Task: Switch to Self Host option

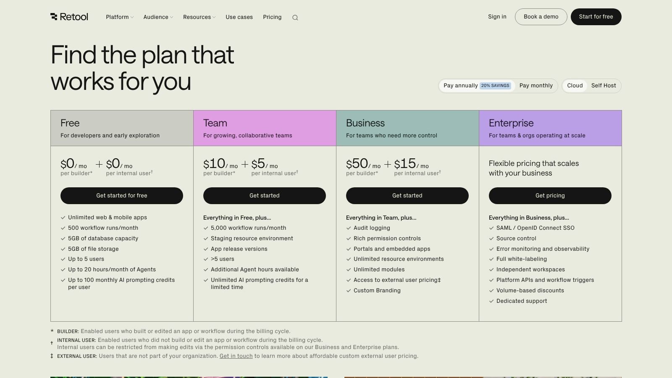Action: [604, 85]
